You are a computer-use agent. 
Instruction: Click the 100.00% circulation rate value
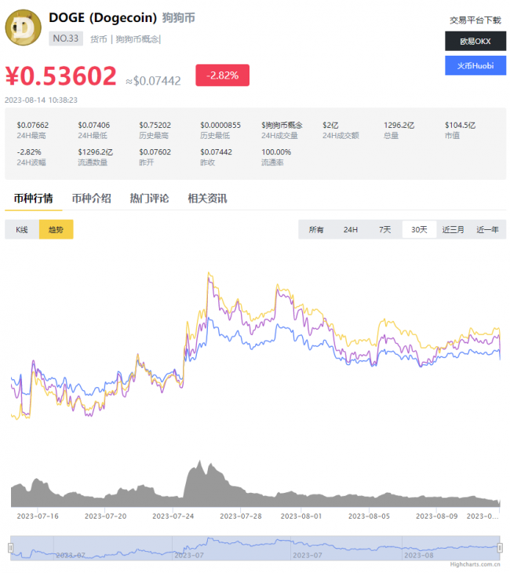point(276,151)
